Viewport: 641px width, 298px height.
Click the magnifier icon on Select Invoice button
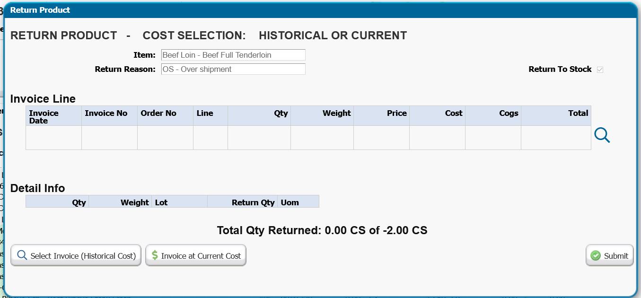click(x=22, y=255)
